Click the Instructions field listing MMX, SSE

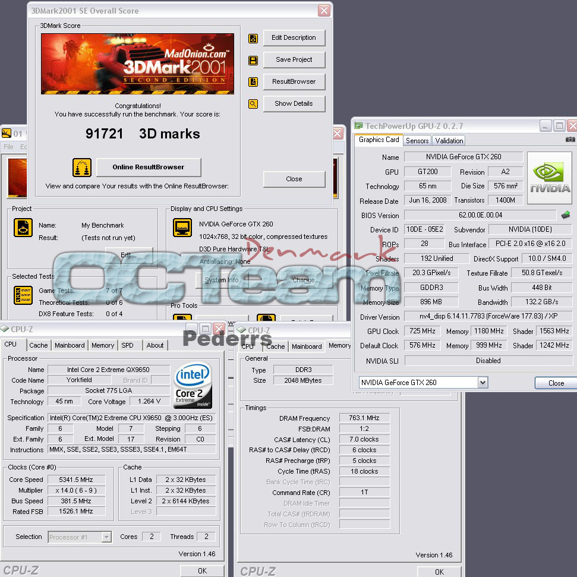[132, 450]
